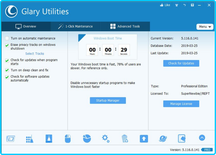Viewport: 216px width, 155px height.
Task: Click the PRO badge in status bar
Action: (x=207, y=150)
